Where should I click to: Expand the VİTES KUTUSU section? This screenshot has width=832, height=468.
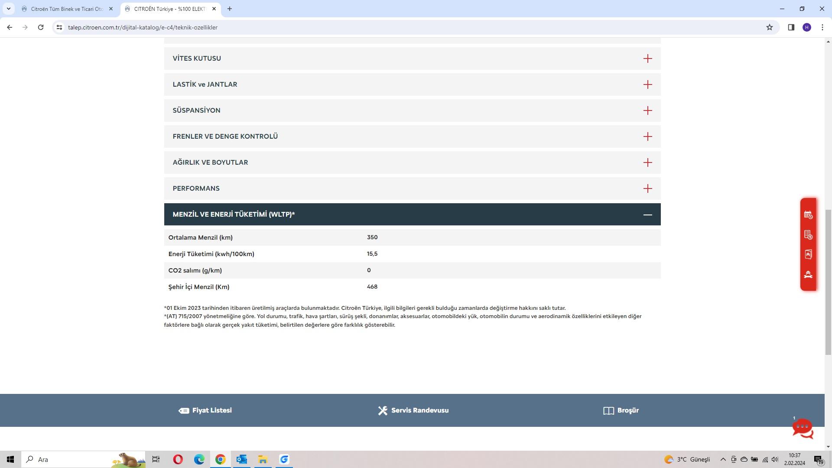click(x=647, y=58)
